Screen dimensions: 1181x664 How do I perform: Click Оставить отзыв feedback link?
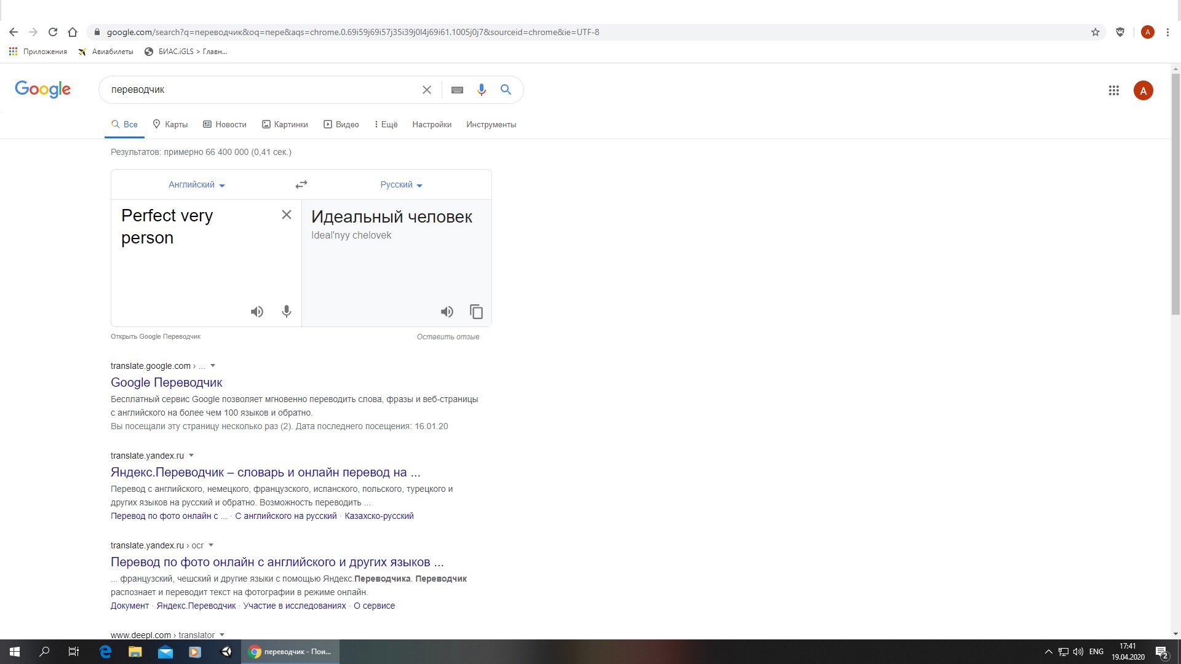coord(448,336)
